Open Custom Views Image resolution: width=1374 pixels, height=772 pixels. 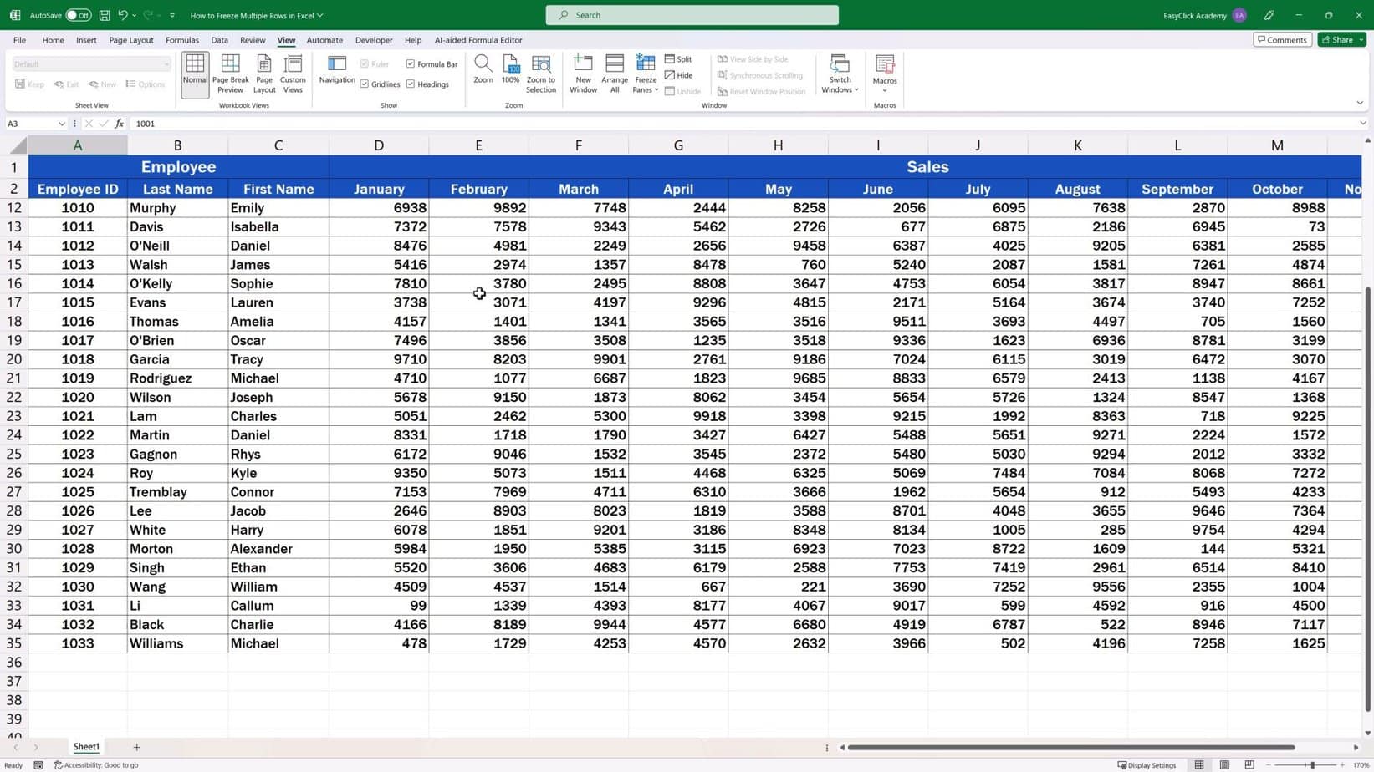coord(292,72)
